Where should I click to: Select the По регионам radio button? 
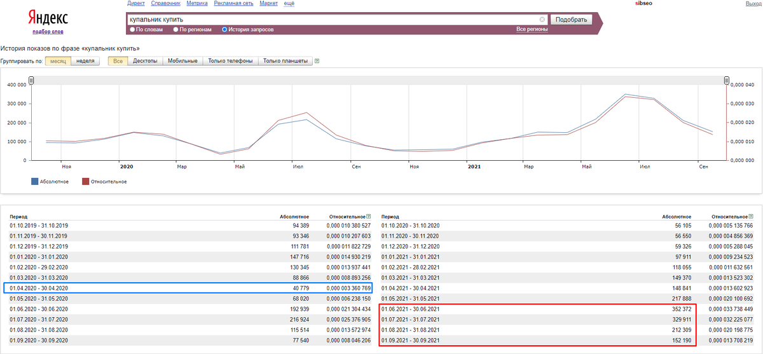pos(175,29)
